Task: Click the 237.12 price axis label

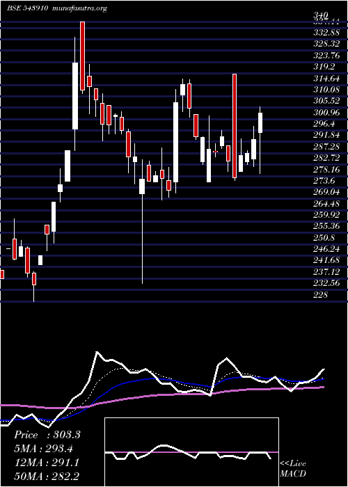Action: point(326,272)
